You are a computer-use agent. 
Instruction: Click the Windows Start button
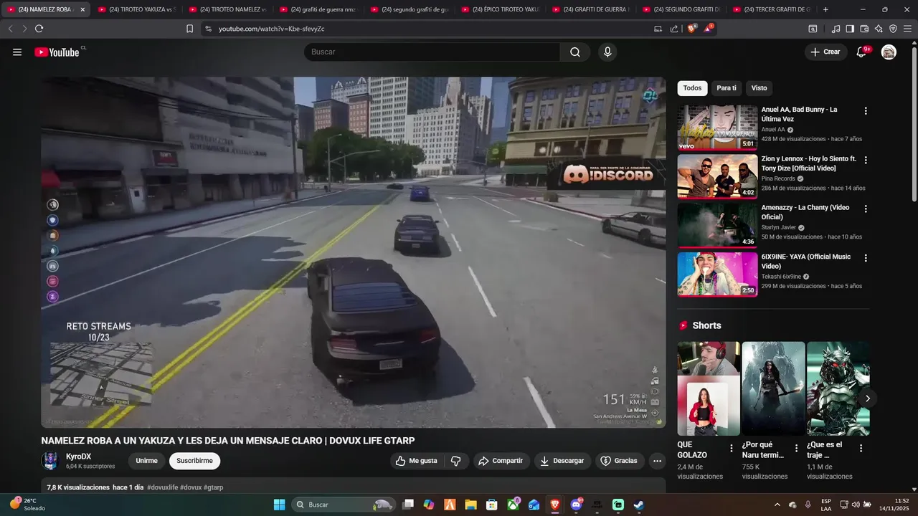[280, 505]
